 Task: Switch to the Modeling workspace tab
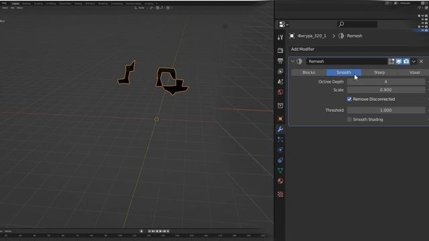click(26, 3)
